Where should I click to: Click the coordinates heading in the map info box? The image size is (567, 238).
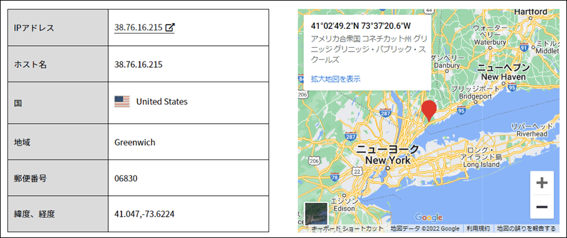[361, 26]
